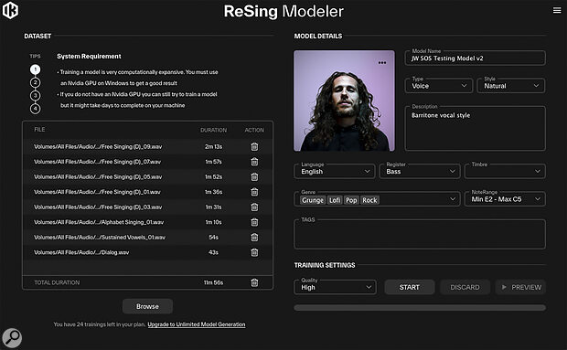Click the Pop genre tag
Viewport: 567px width, 350px height.
[351, 200]
